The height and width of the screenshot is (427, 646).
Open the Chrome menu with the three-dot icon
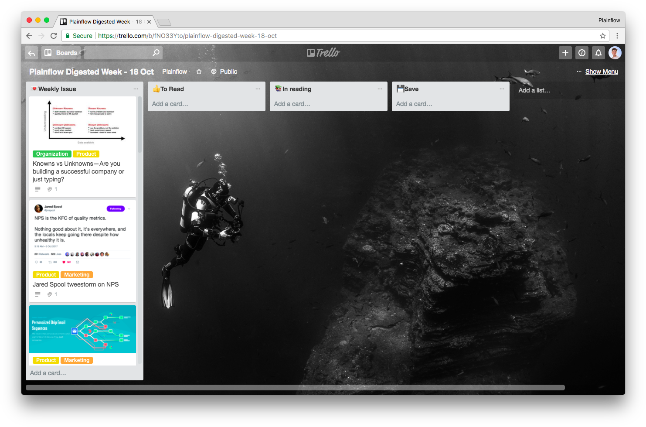pos(617,35)
